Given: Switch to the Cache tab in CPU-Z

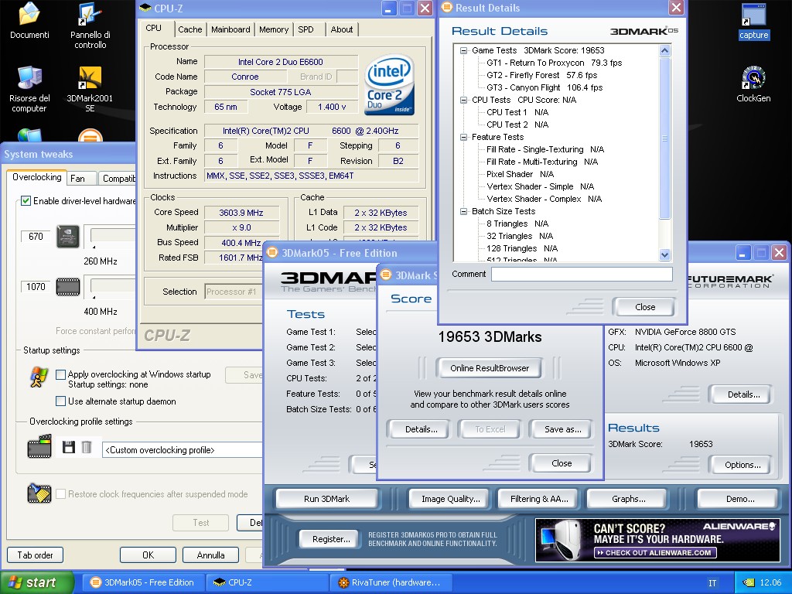Looking at the screenshot, I should point(190,29).
